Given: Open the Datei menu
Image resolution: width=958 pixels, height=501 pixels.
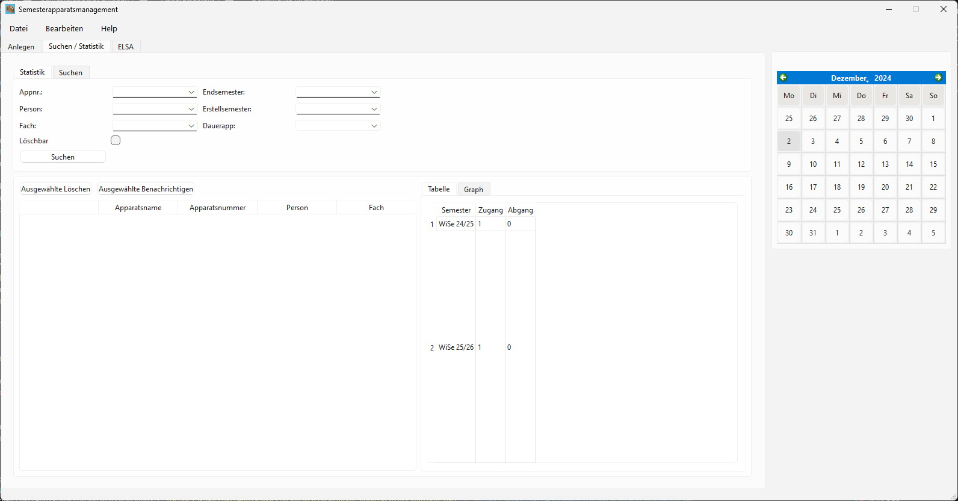Looking at the screenshot, I should tap(19, 28).
